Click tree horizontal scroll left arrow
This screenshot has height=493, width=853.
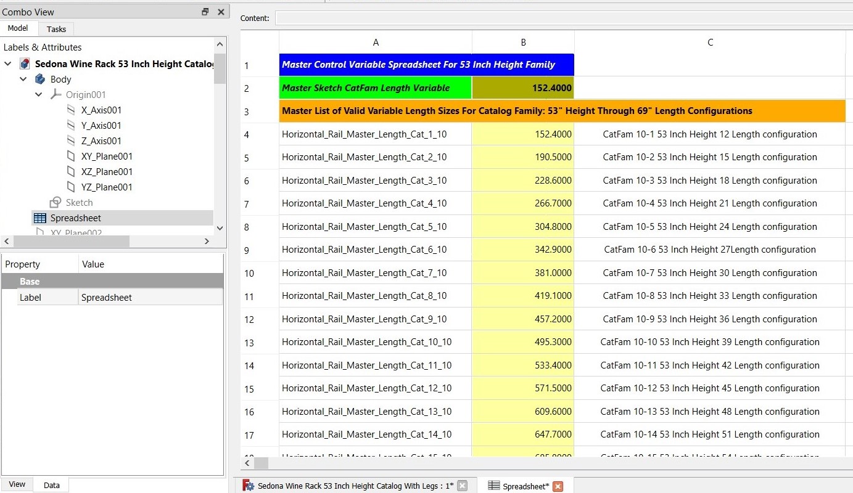tap(6, 241)
